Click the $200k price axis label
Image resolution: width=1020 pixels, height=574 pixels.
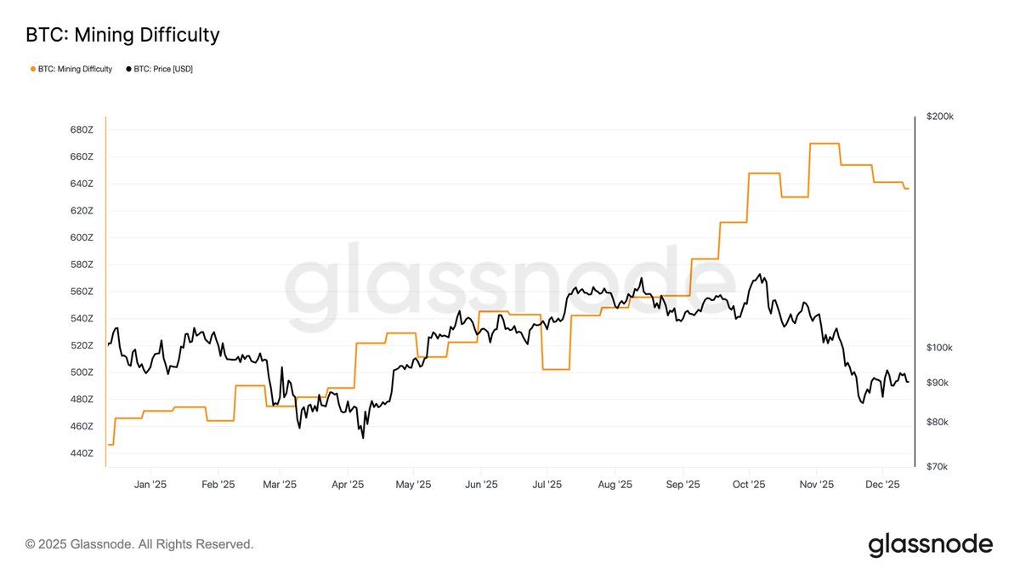click(940, 117)
